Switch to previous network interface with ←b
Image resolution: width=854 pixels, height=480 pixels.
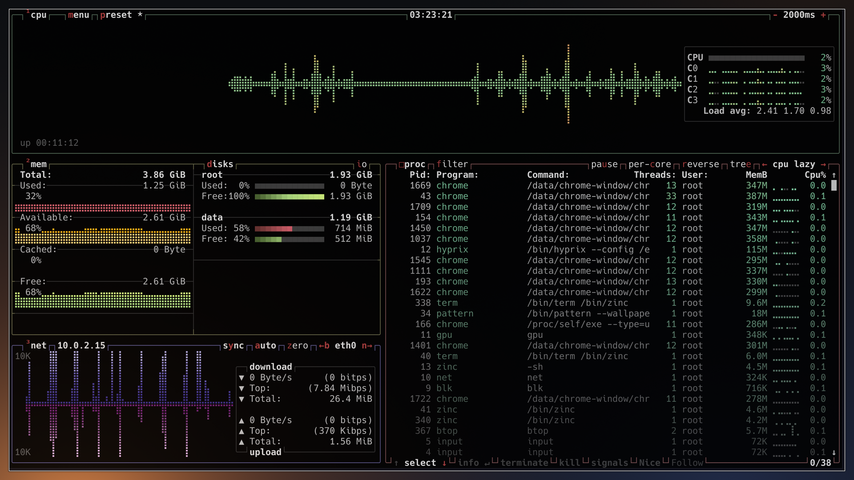pyautogui.click(x=324, y=345)
